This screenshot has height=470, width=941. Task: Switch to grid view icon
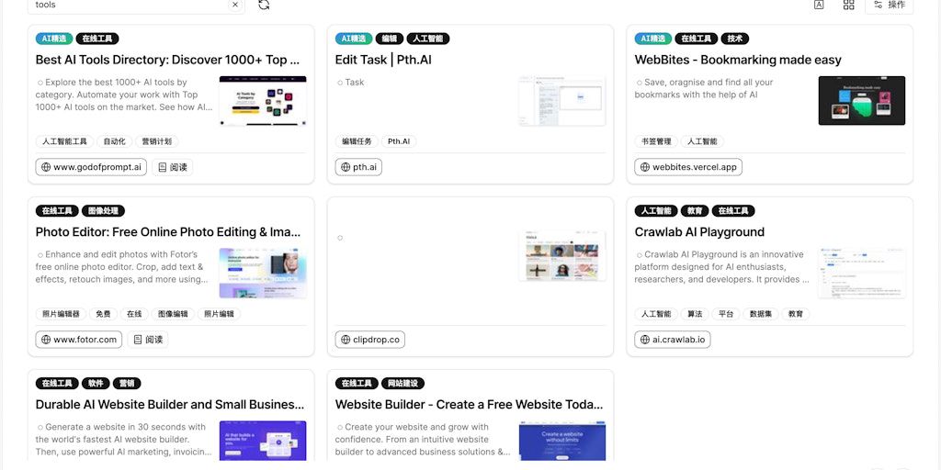848,5
